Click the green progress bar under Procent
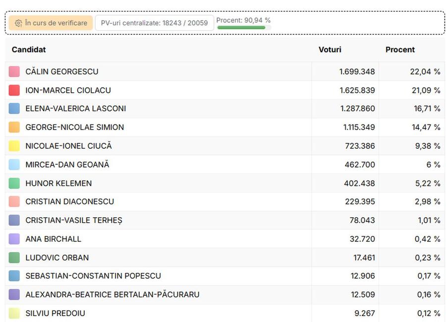This screenshot has height=322, width=446. [x=244, y=28]
